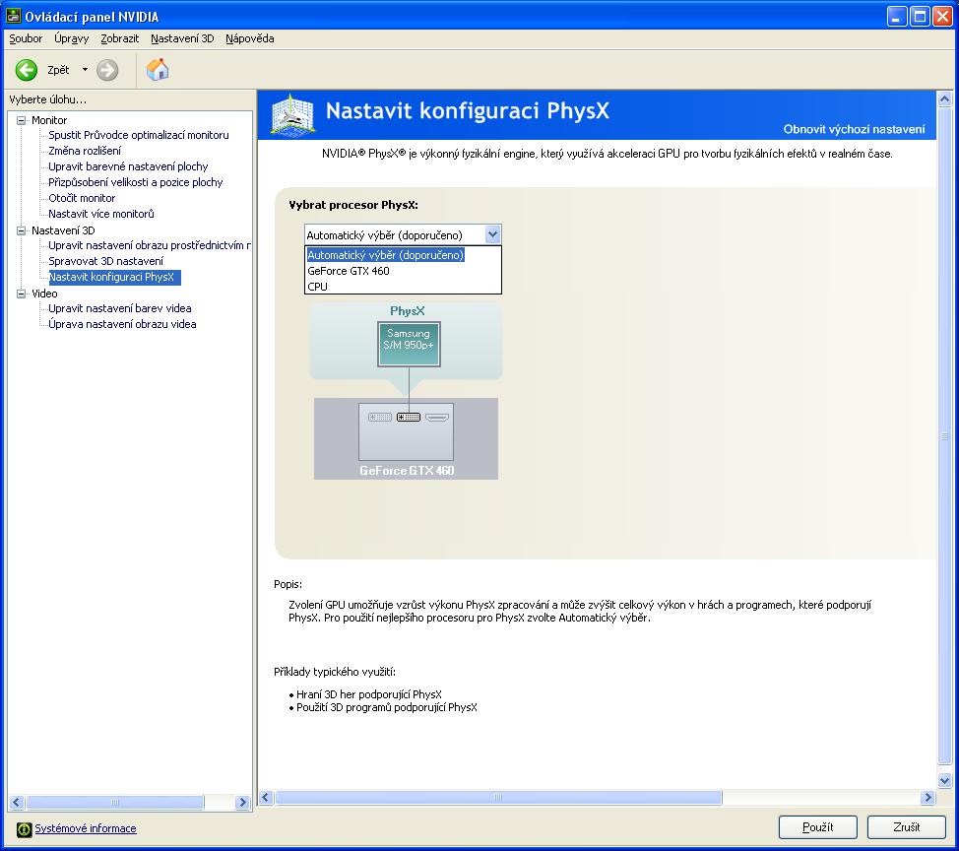Click Obnovit výchozí nastavení link
The height and width of the screenshot is (851, 959).
pos(854,129)
